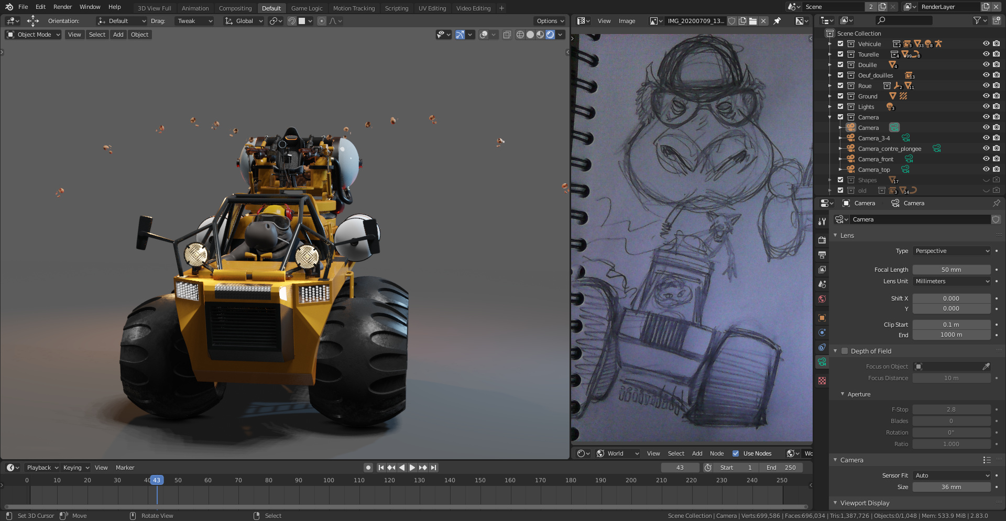Click the frame 43 playhead marker
1006x521 pixels.
click(157, 480)
